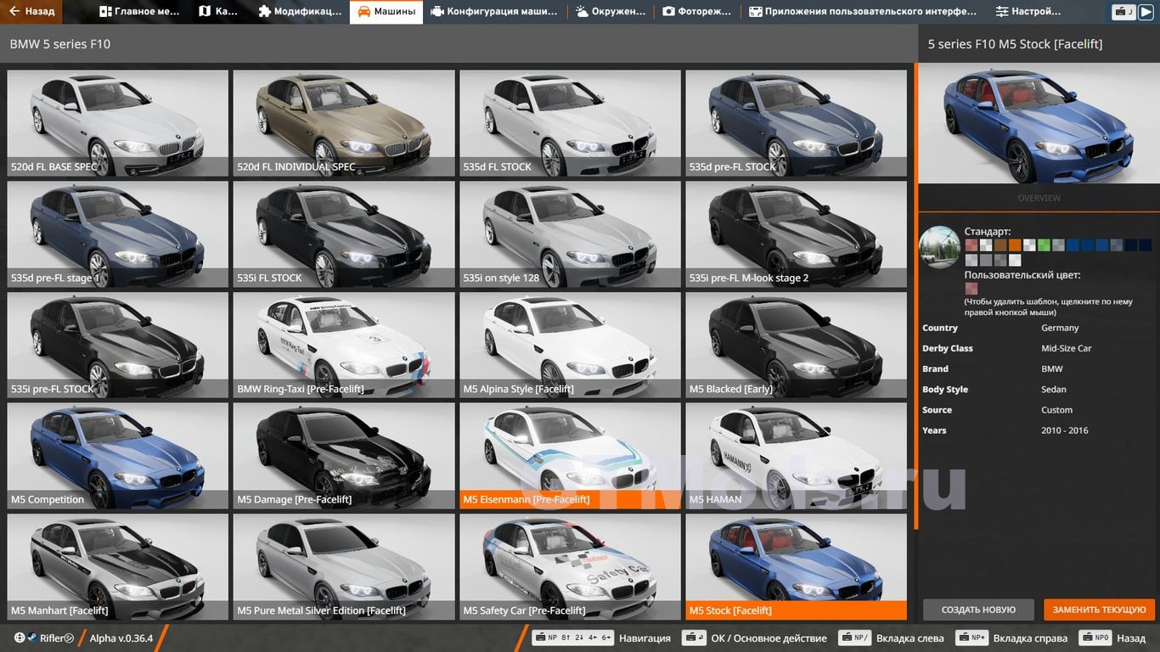The height and width of the screenshot is (652, 1160).
Task: Click the Years value 2010 - 2016
Action: click(1064, 430)
